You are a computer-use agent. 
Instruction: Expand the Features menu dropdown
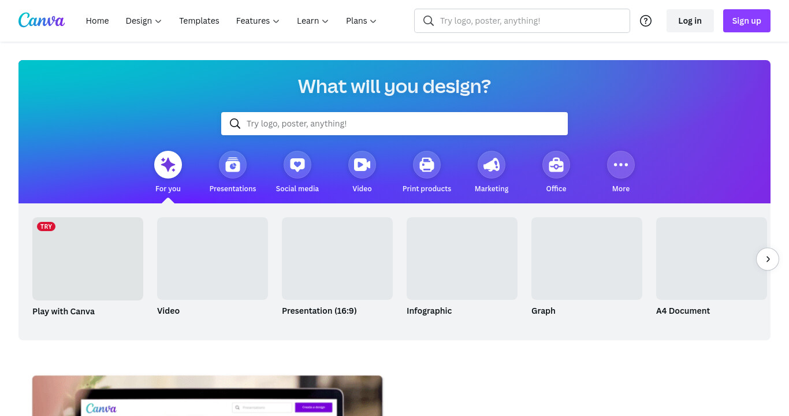pos(258,21)
